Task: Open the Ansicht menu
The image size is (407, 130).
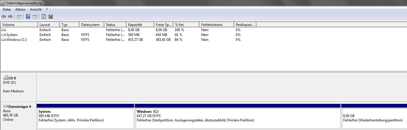Action: tap(36, 9)
